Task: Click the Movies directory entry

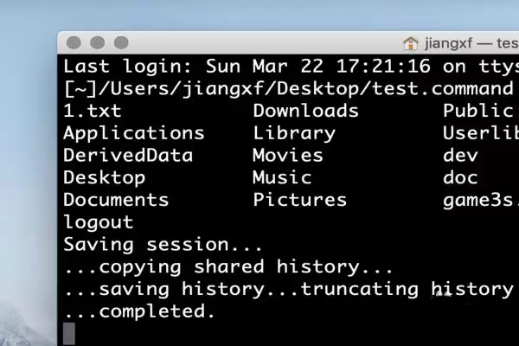Action: 288,156
